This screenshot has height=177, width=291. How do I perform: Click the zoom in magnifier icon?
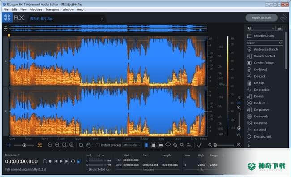point(50,145)
